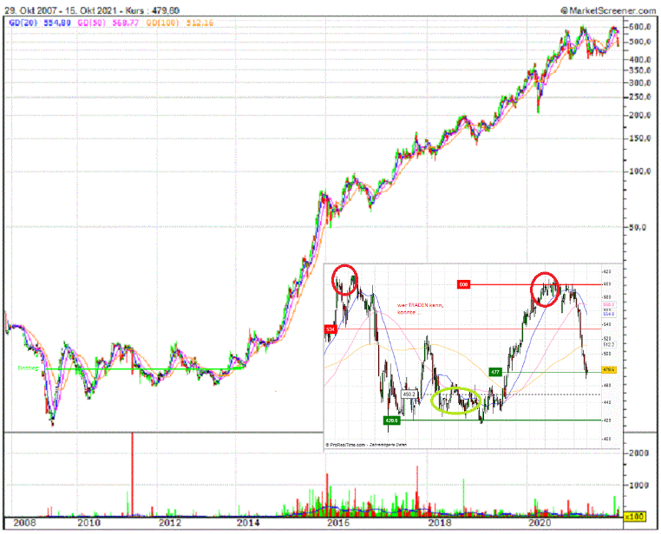This screenshot has width=661, height=534.
Task: Click the green 'Einstieg' entry label
Action: point(29,368)
